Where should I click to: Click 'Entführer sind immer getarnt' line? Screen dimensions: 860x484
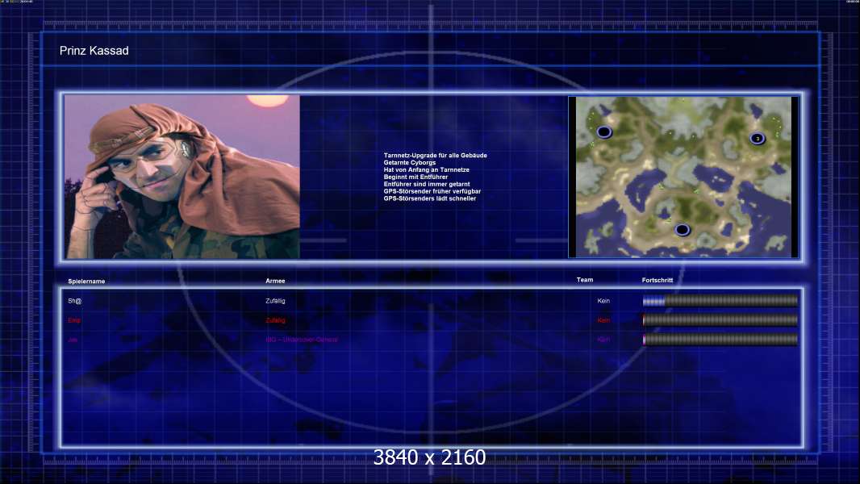click(427, 184)
